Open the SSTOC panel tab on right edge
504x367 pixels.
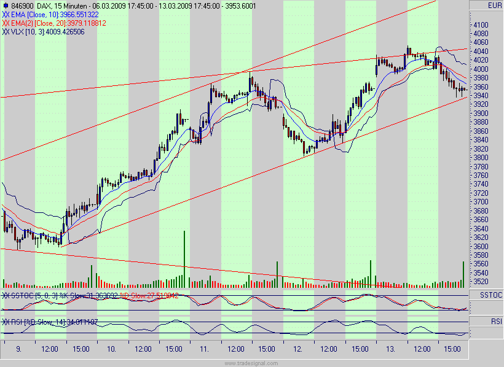pyautogui.click(x=486, y=296)
